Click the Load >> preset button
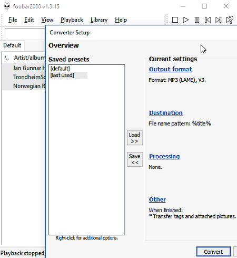The width and height of the screenshot is (237, 258). (x=135, y=138)
